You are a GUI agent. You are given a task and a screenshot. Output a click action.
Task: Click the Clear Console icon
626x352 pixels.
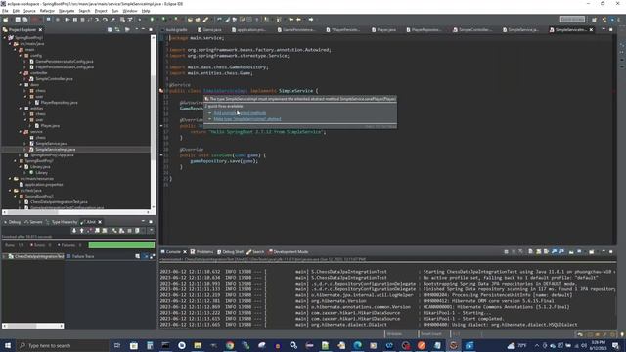tap(530, 252)
